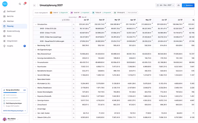
Task: Click the Sonstige Kosten row label
Action: [43, 100]
